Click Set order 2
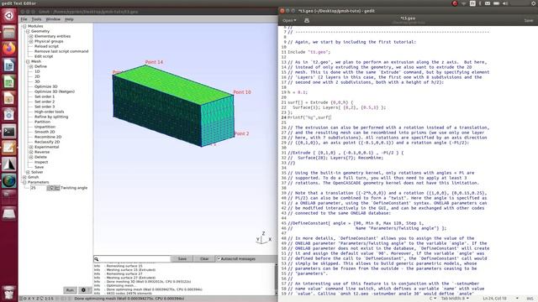The width and height of the screenshot is (538, 302). [45, 102]
